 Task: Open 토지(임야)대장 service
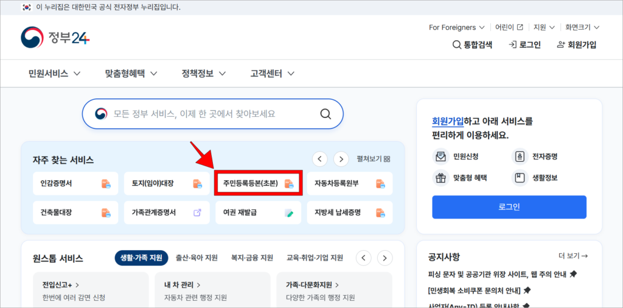[167, 184]
